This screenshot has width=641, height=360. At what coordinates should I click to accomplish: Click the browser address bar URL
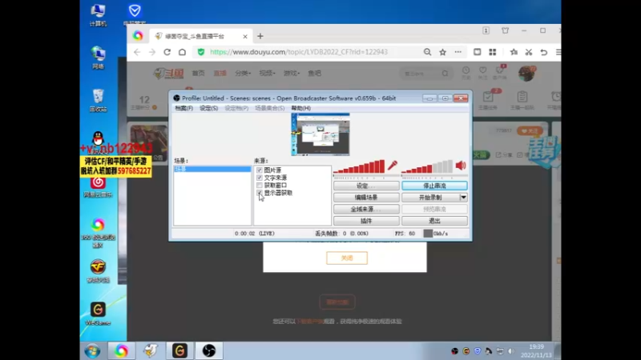pyautogui.click(x=299, y=52)
